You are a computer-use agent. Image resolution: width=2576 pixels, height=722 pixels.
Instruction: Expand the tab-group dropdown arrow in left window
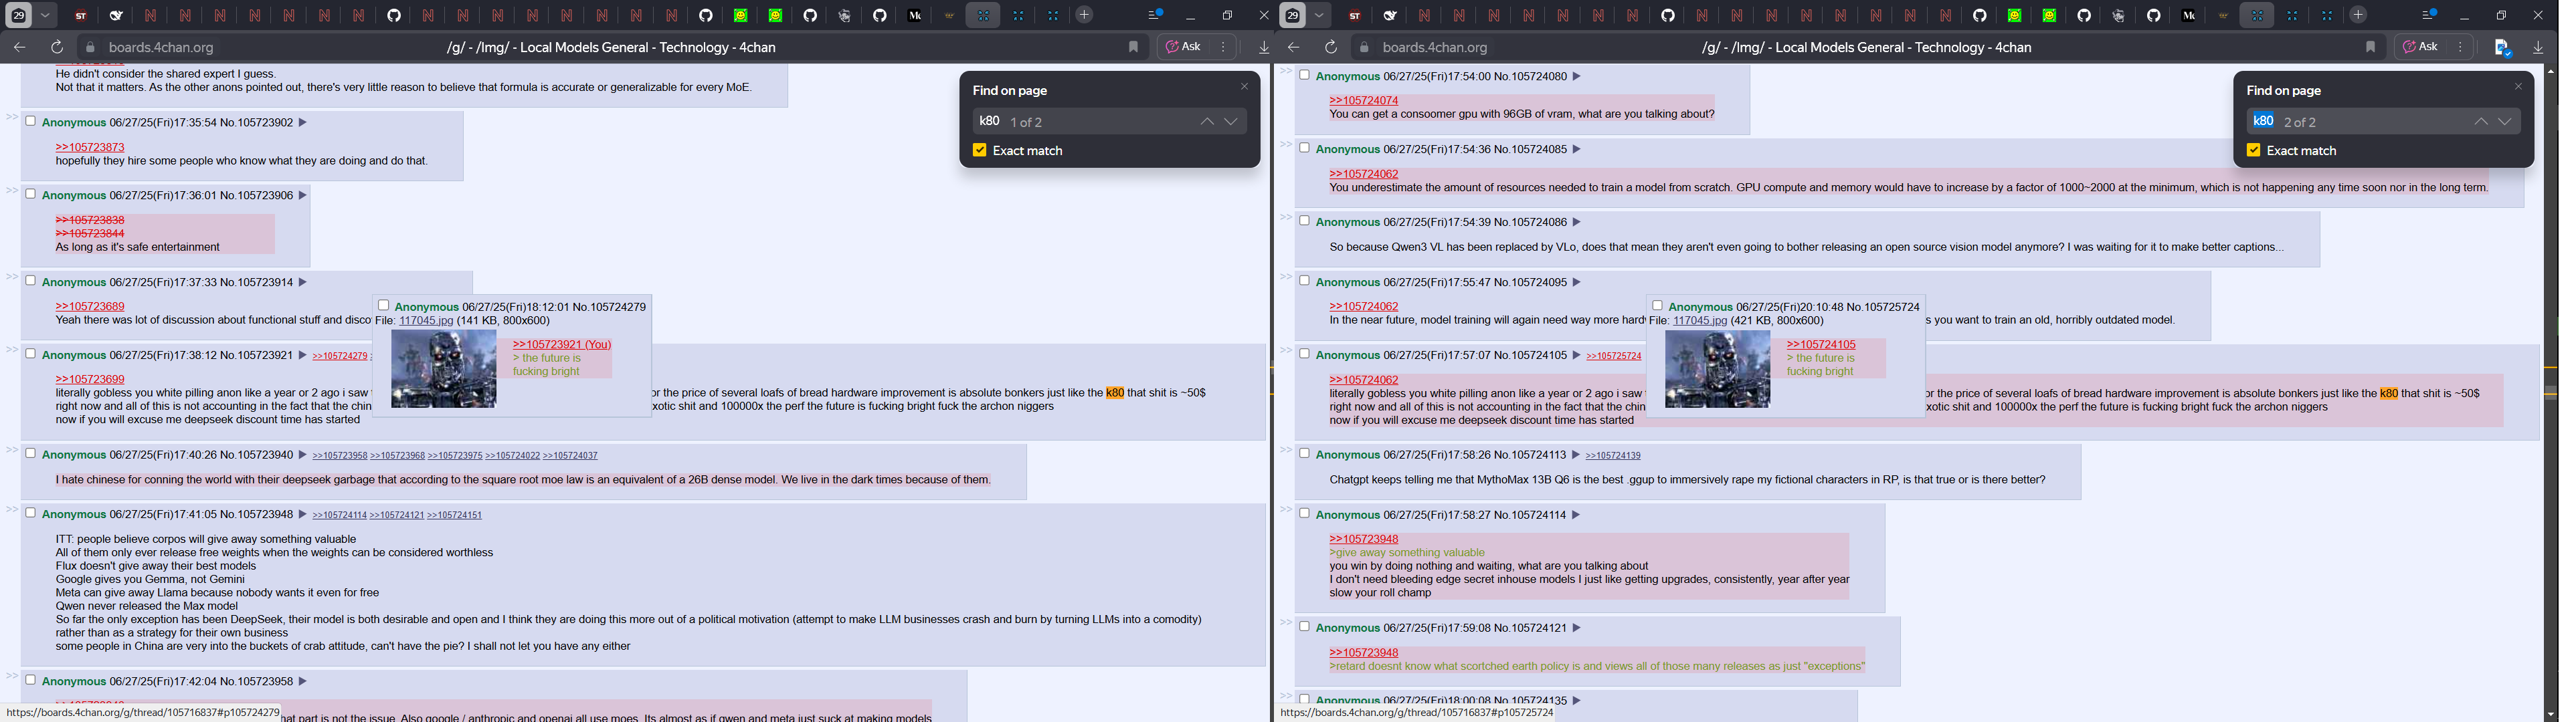(x=45, y=15)
